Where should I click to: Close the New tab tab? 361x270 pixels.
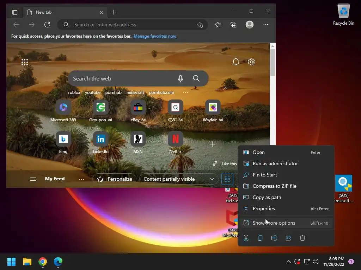102,12
